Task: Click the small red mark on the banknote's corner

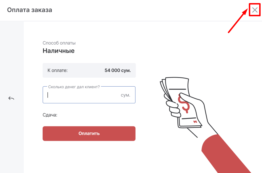Action: click(x=195, y=122)
